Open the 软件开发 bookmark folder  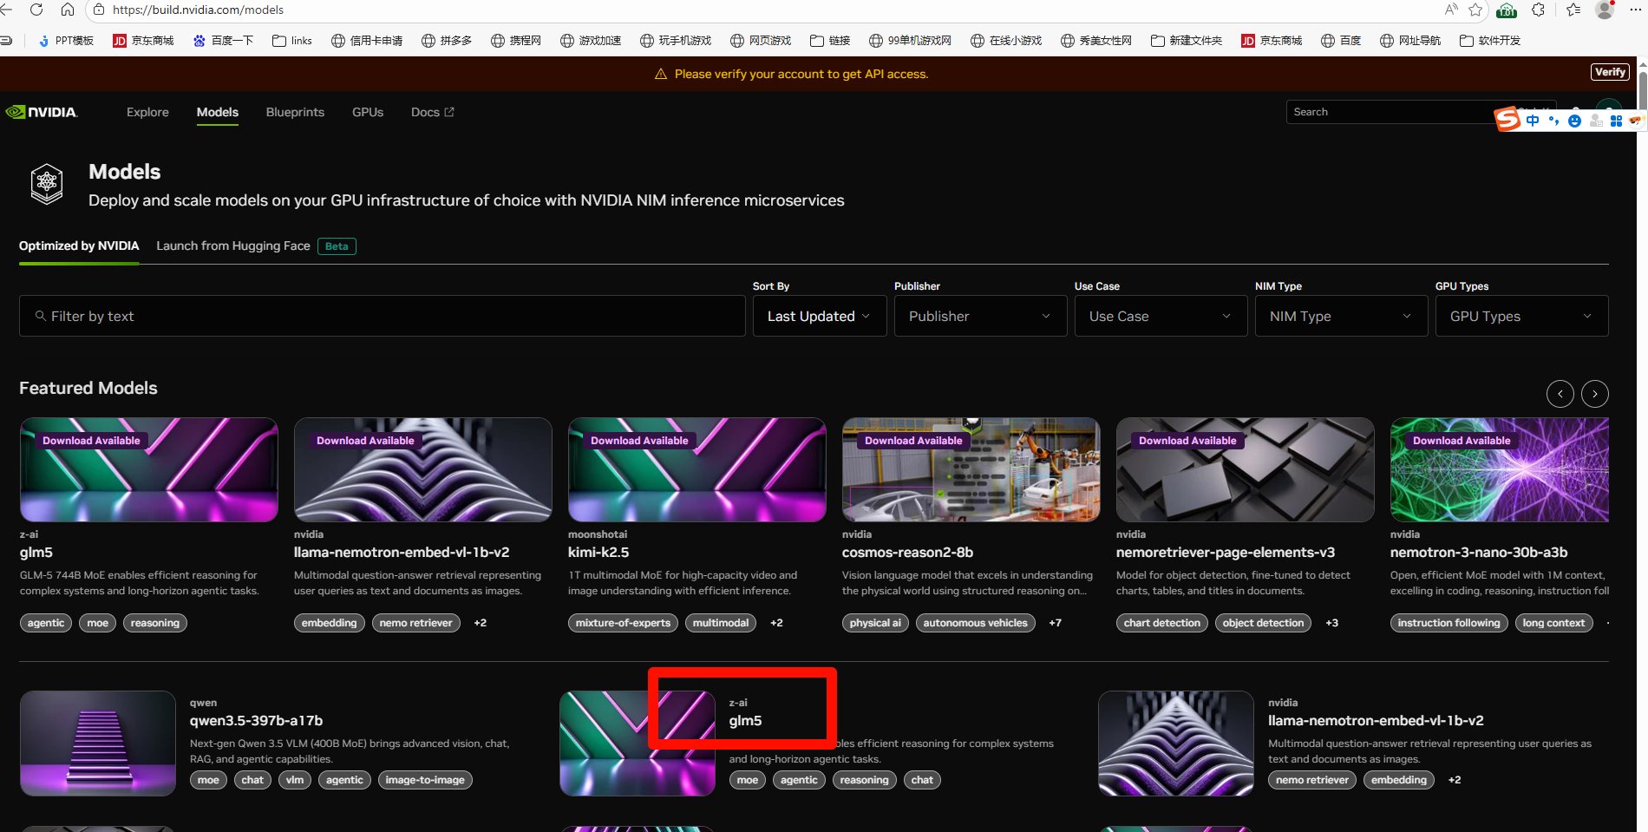click(1490, 40)
